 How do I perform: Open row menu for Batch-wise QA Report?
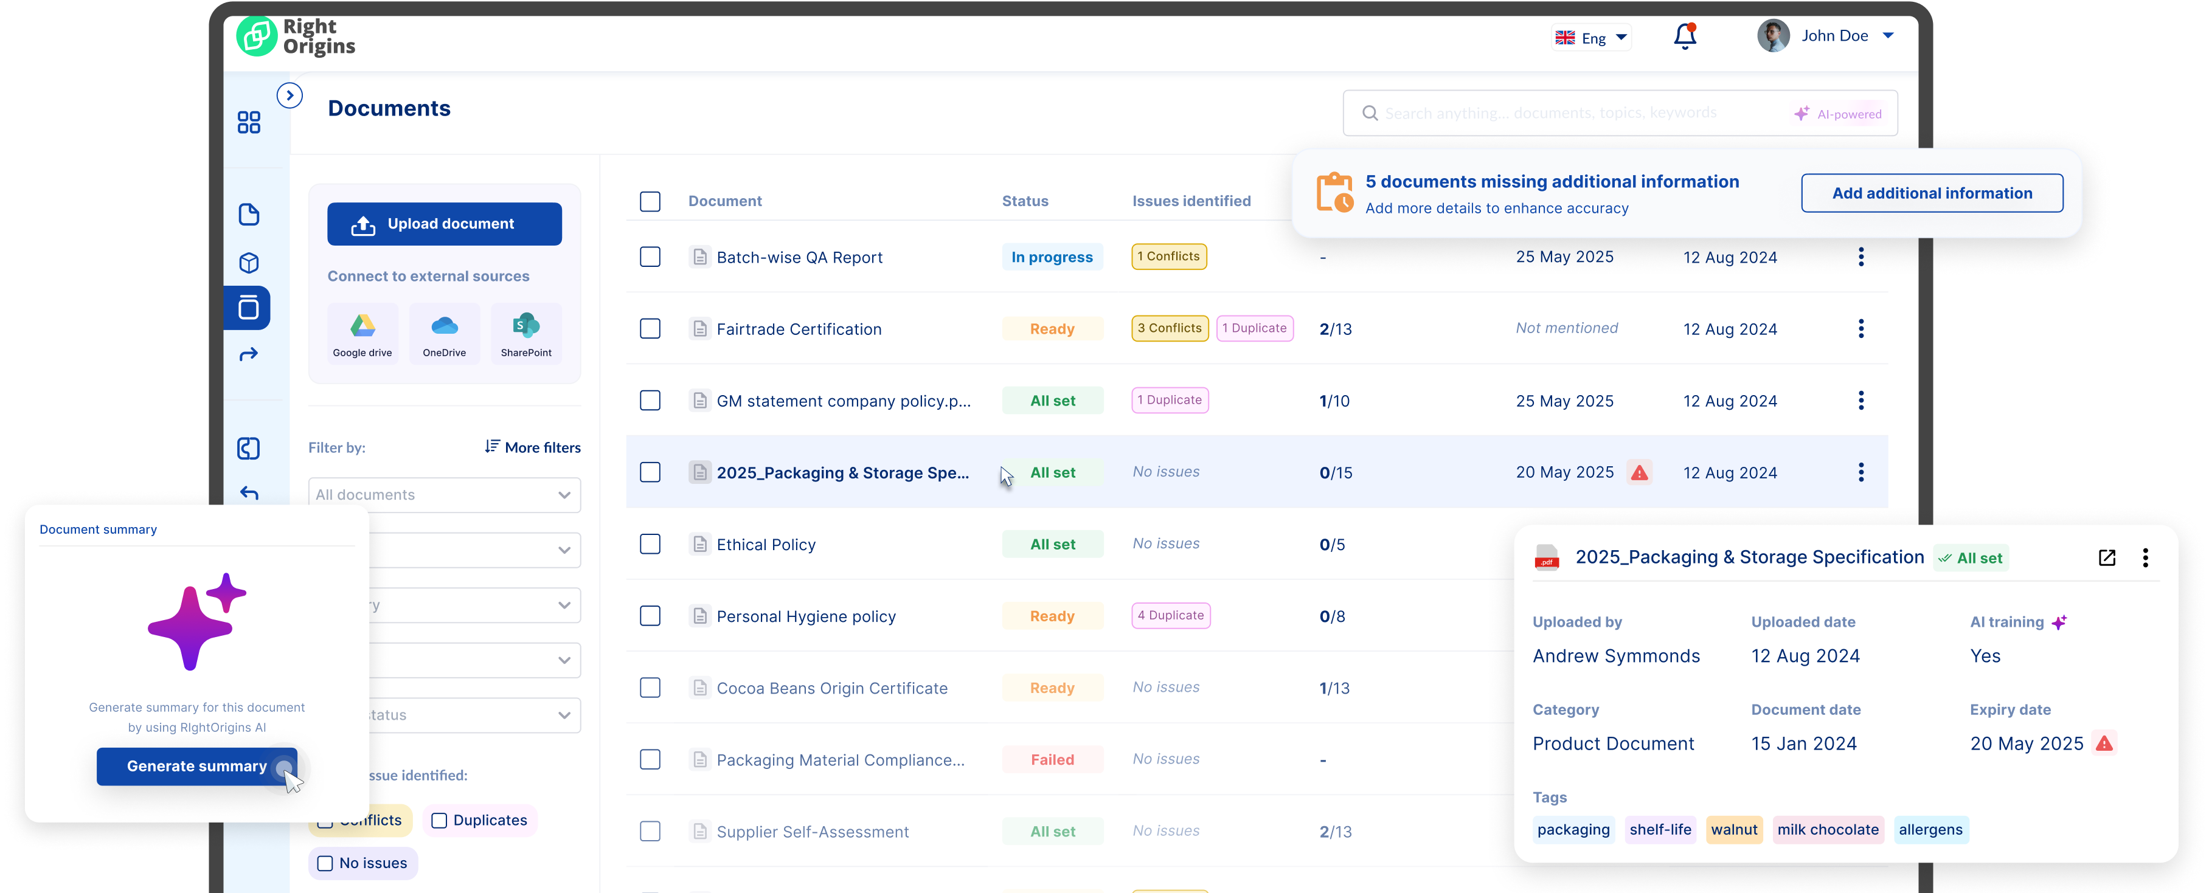coord(1861,257)
